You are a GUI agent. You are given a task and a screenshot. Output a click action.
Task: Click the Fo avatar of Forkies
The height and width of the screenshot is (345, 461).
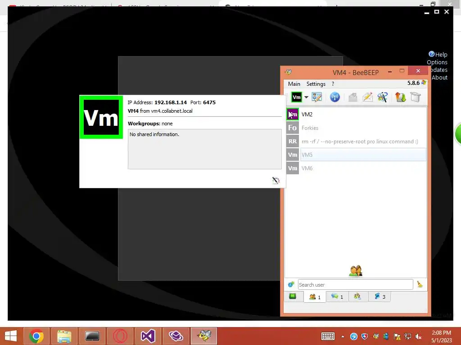pos(293,128)
